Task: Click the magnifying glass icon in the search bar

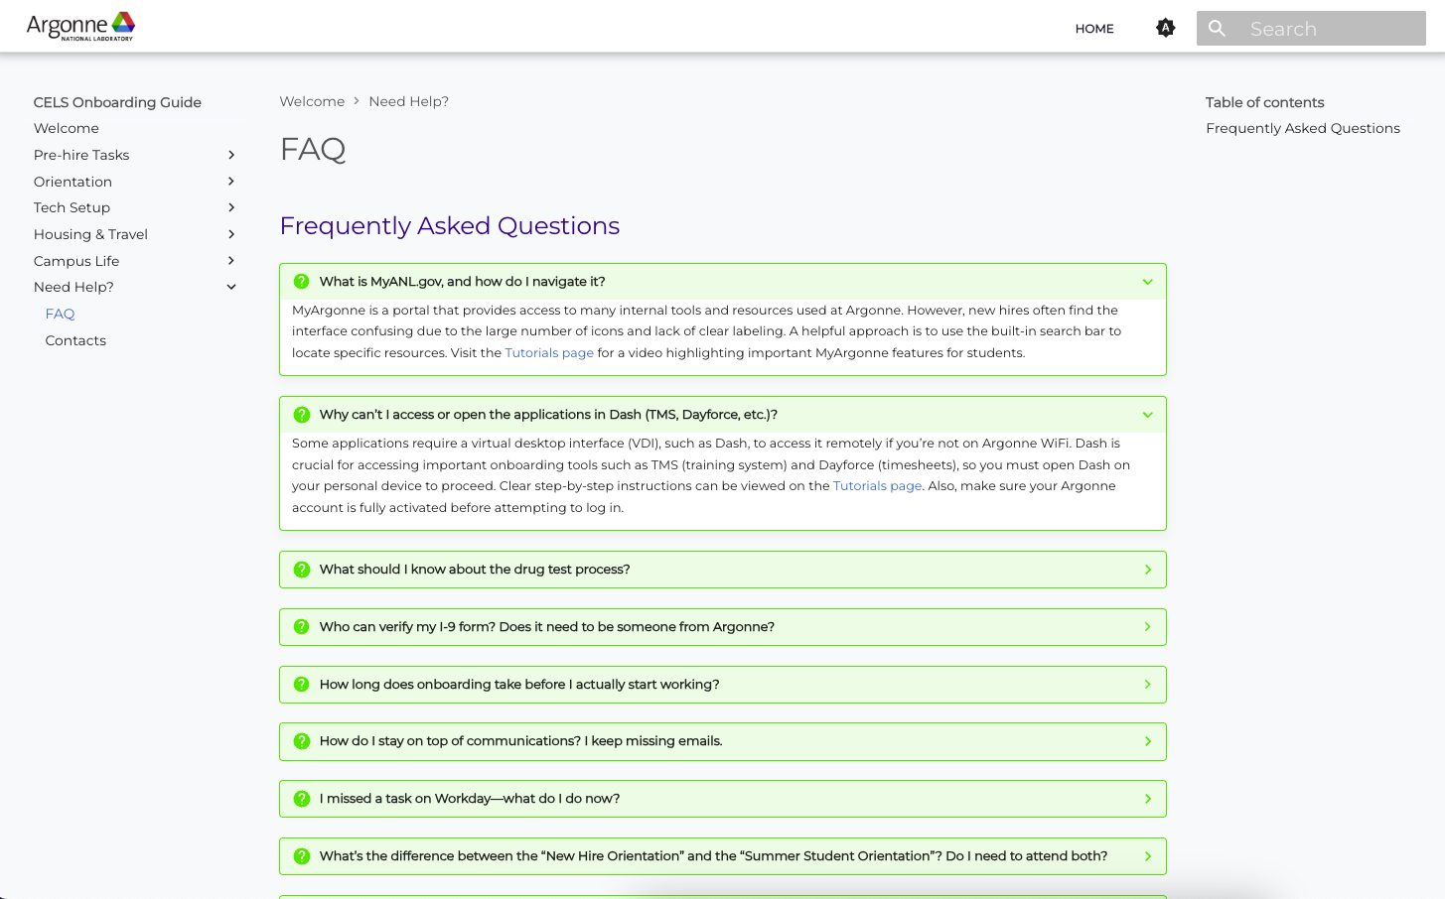Action: (1217, 28)
